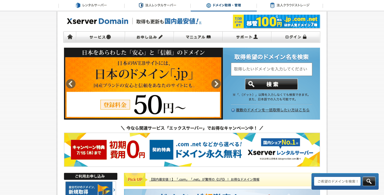The width and height of the screenshot is (384, 195).
Task: Show next slide with right arrow
Action: click(216, 84)
